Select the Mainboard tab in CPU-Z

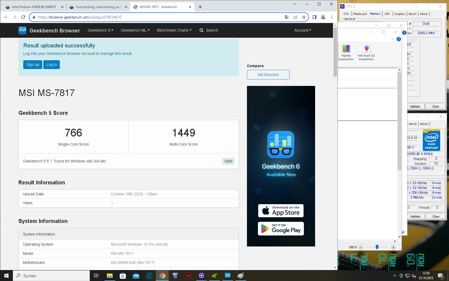[360, 14]
